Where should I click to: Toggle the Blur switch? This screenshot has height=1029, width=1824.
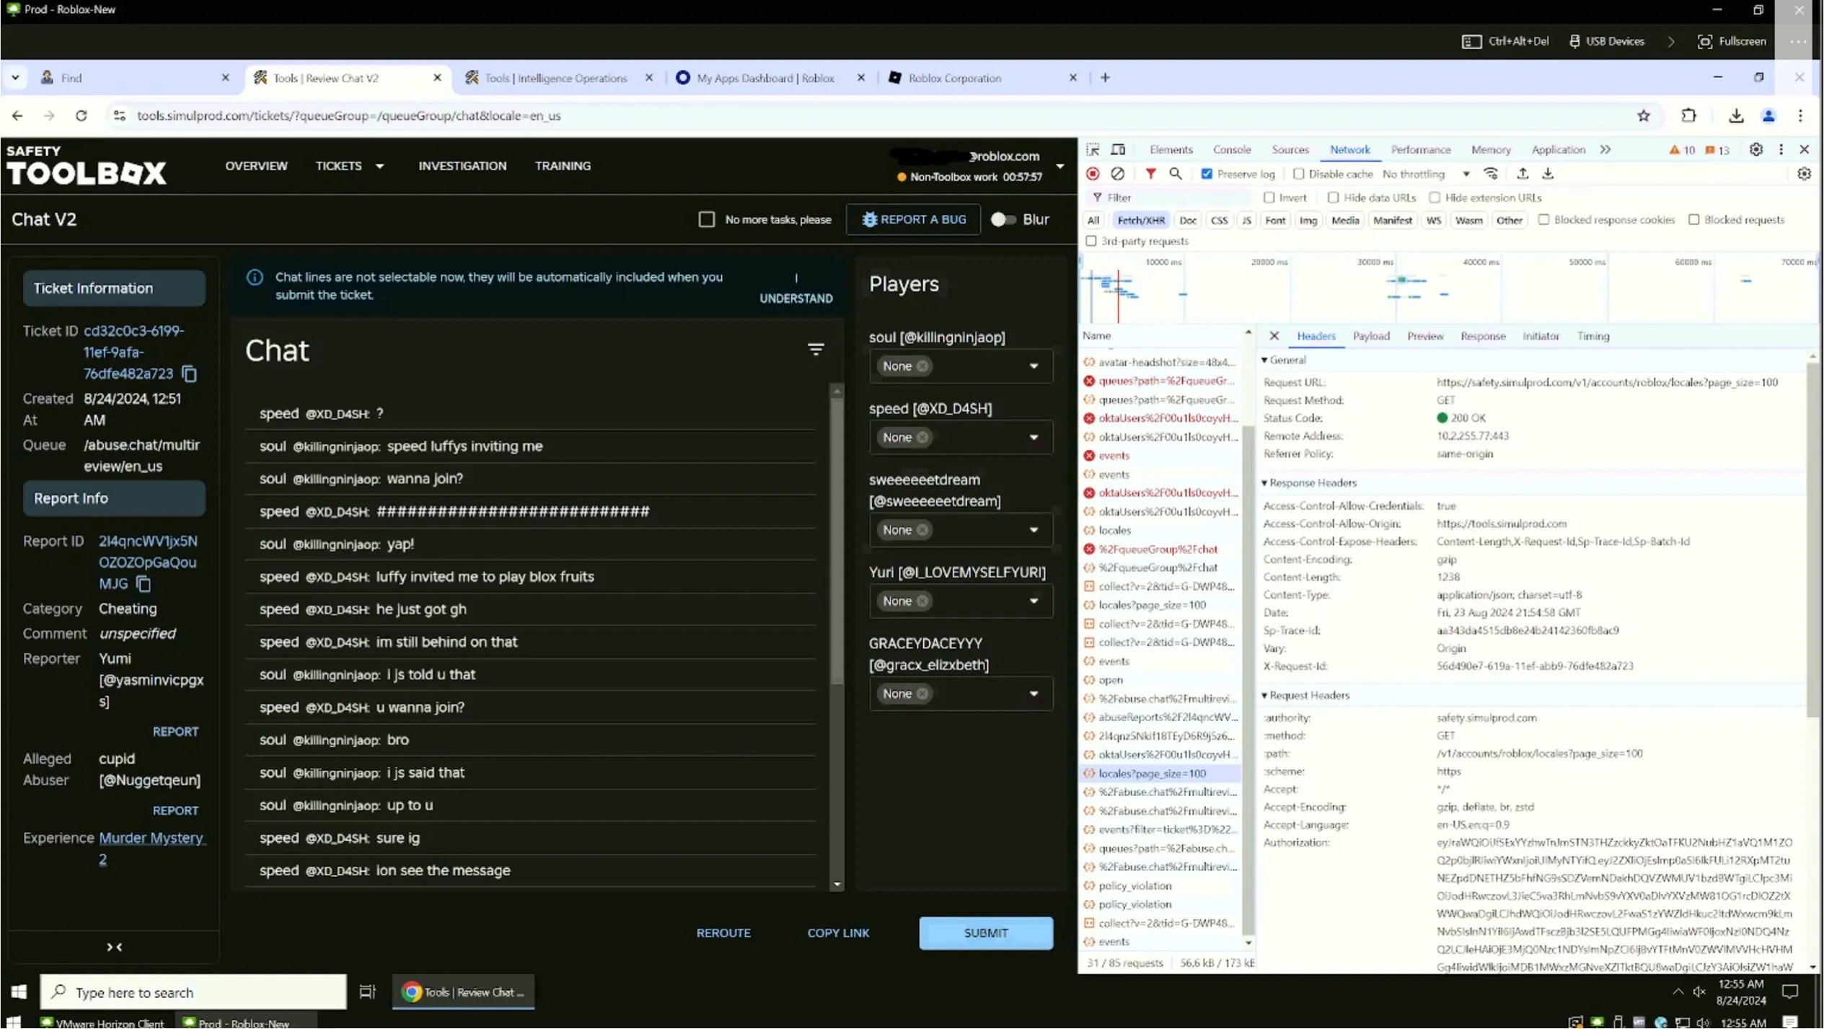1003,219
